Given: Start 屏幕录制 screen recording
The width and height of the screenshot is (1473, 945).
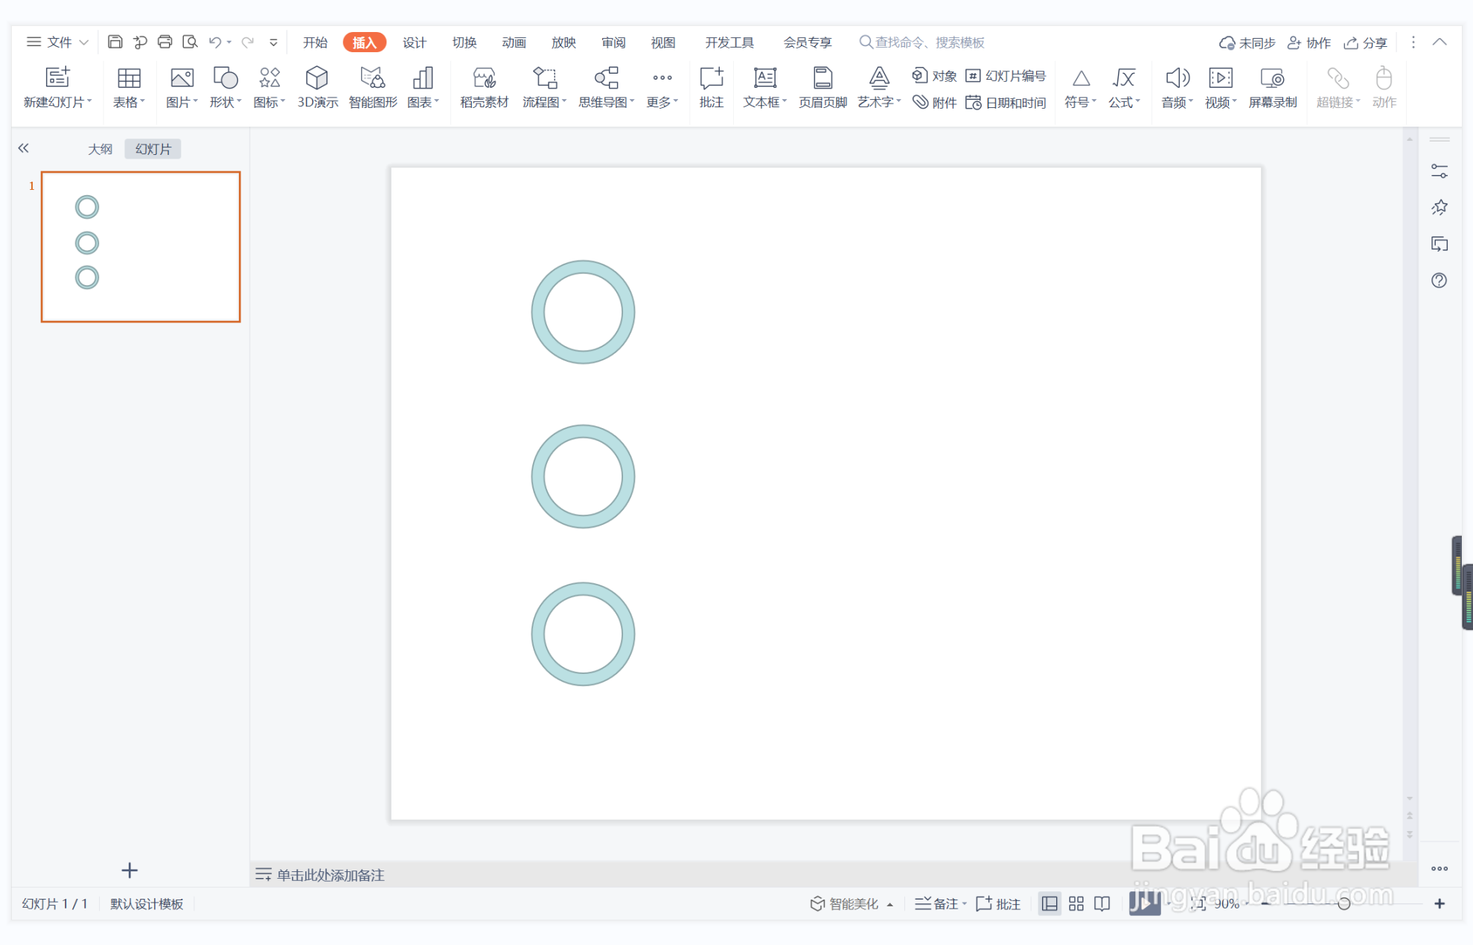Looking at the screenshot, I should click(1272, 87).
